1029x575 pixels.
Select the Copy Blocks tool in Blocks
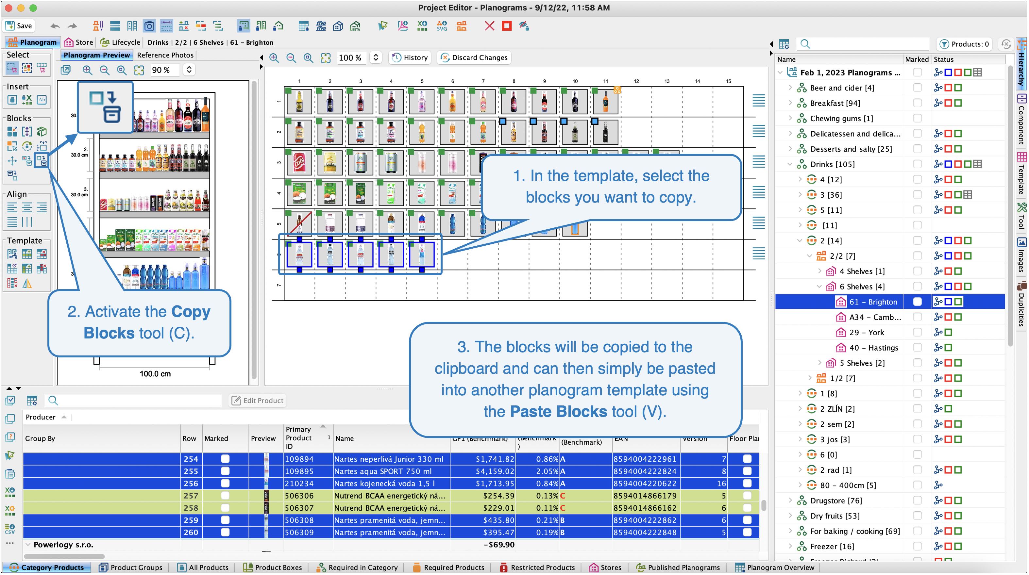click(42, 160)
